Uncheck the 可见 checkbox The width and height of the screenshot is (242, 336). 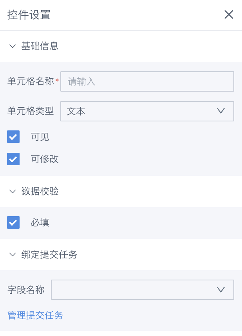13,137
